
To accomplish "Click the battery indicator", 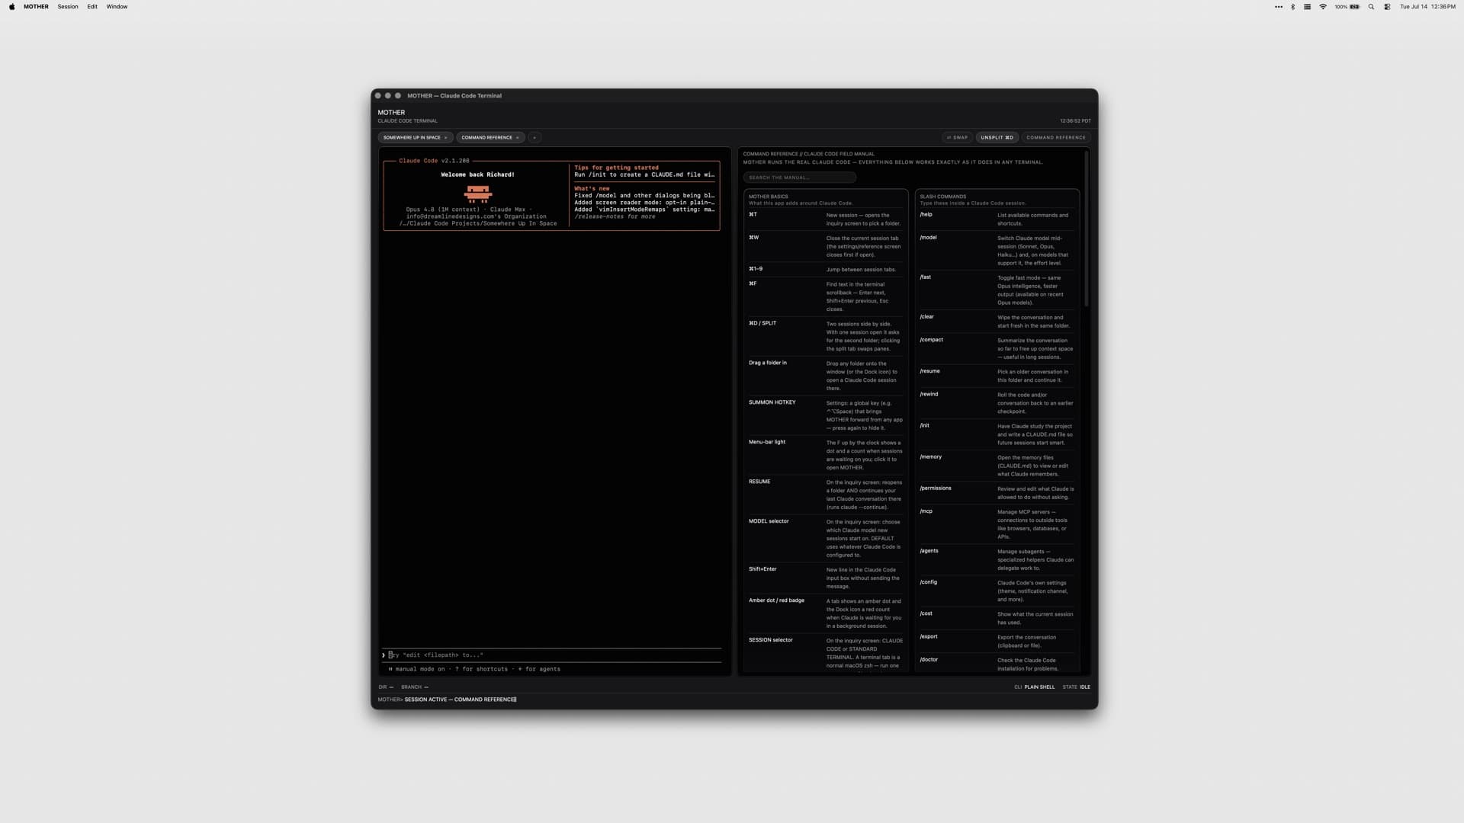I will (1347, 7).
